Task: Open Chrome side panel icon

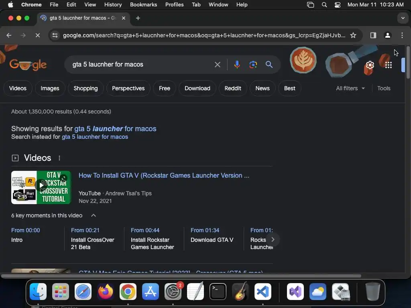Action: tap(373, 35)
